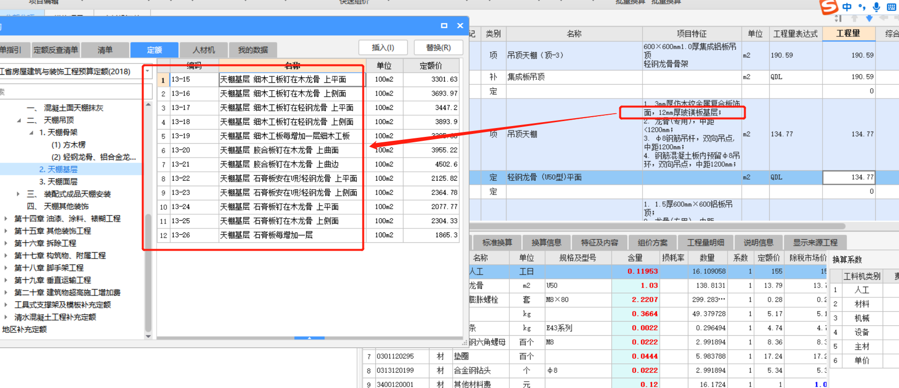Click the 替换(R) button
The width and height of the screenshot is (899, 388).
tap(438, 48)
